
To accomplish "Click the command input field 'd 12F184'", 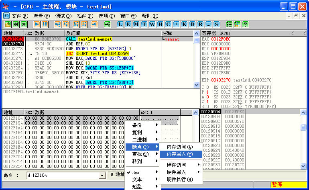I will coord(63,175).
